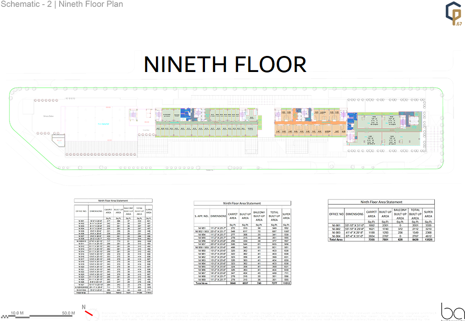Click right table 'Ninth Floor Area Statement' title

click(x=381, y=202)
